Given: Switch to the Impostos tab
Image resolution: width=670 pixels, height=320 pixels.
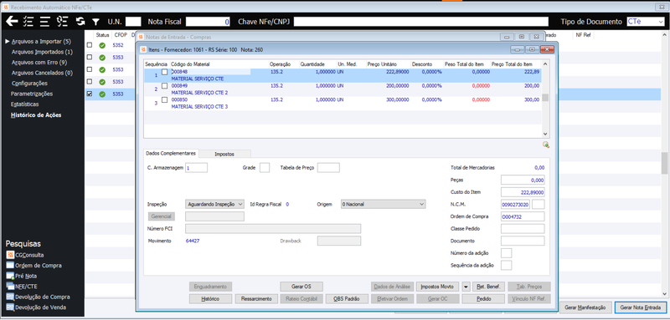Looking at the screenshot, I should tap(224, 154).
